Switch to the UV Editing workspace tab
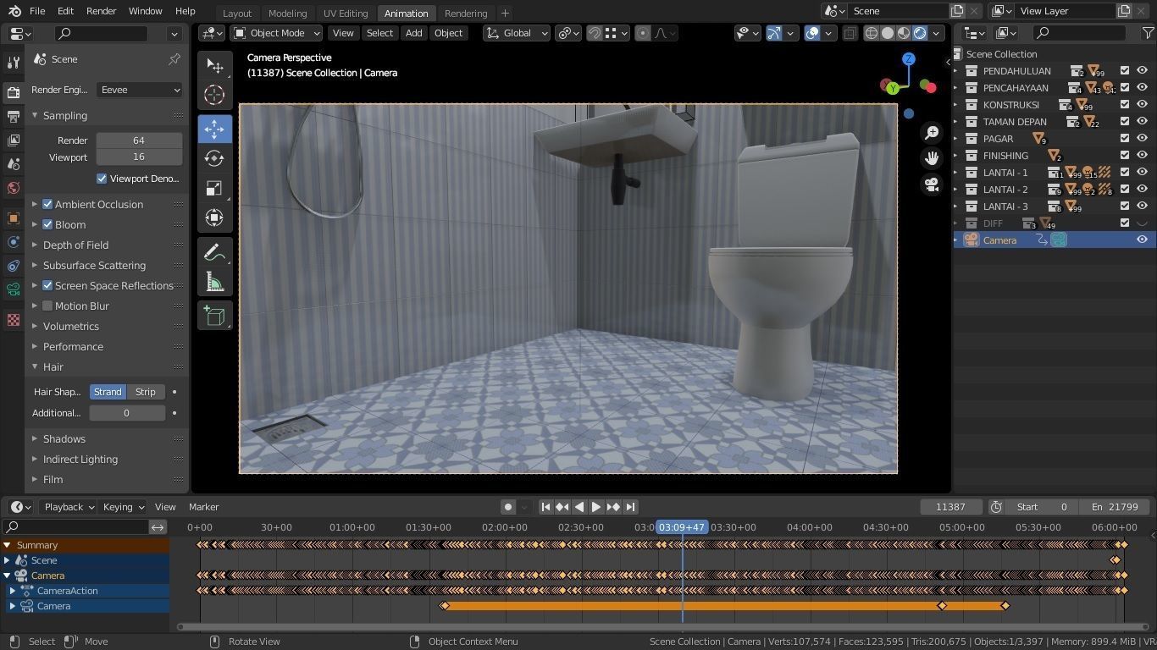 click(x=346, y=13)
